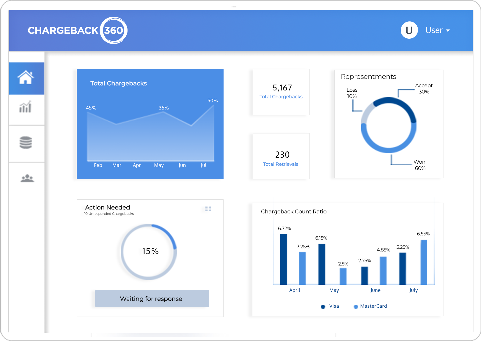Toggle the Visa legend marker
The height and width of the screenshot is (341, 481).
click(x=323, y=306)
